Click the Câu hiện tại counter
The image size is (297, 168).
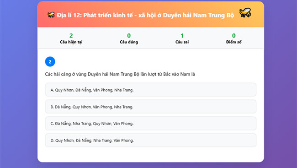[71, 38]
